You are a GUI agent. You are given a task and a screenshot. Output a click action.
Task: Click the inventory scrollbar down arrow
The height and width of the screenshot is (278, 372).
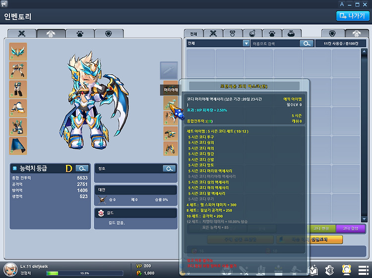(364, 219)
